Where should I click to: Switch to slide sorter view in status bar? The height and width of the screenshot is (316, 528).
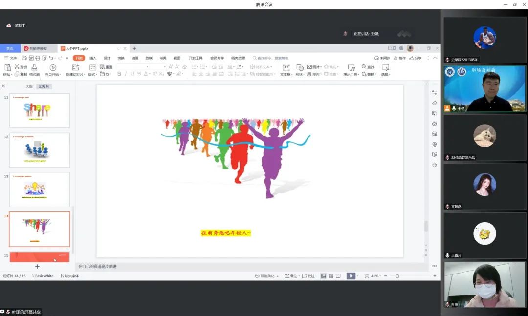point(330,276)
